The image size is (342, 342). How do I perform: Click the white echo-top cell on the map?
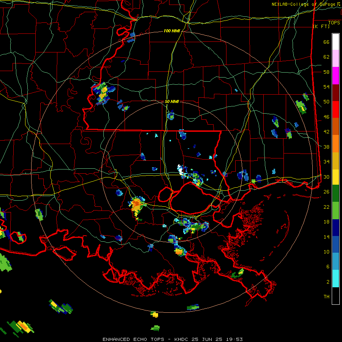click(x=180, y=169)
